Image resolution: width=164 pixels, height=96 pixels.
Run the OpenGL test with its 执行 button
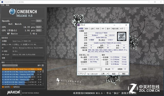coord(39,21)
